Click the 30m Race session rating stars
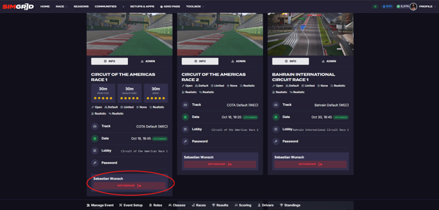 156,98
